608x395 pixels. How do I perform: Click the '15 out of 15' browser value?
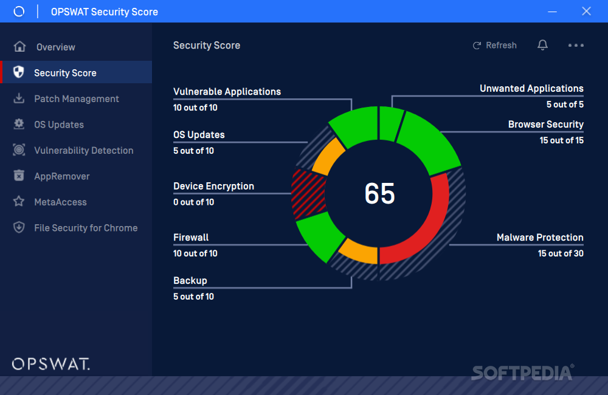[x=561, y=140]
